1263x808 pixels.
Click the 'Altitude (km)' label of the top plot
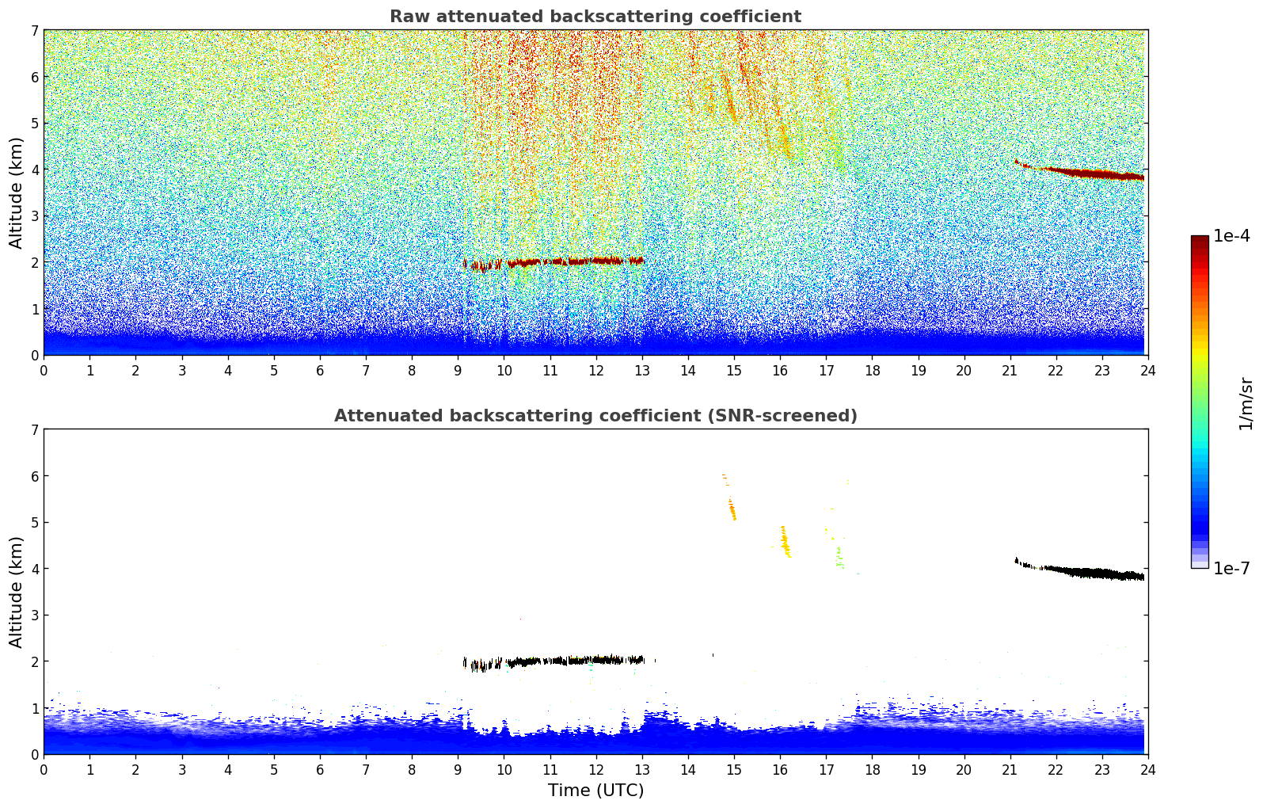pos(17,192)
